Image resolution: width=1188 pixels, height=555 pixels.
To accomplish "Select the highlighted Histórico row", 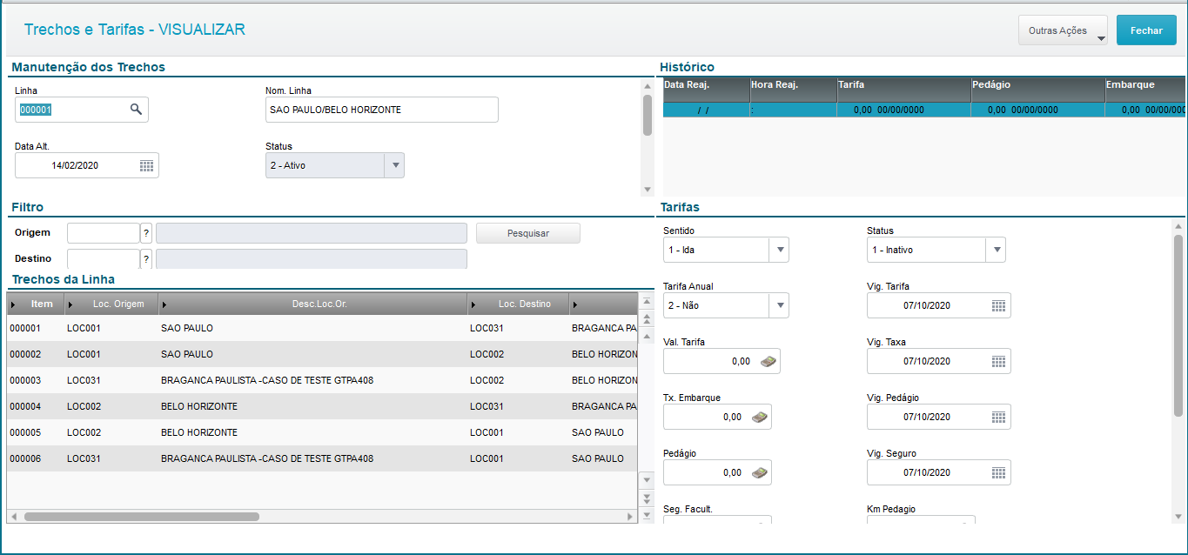I will pyautogui.click(x=923, y=110).
